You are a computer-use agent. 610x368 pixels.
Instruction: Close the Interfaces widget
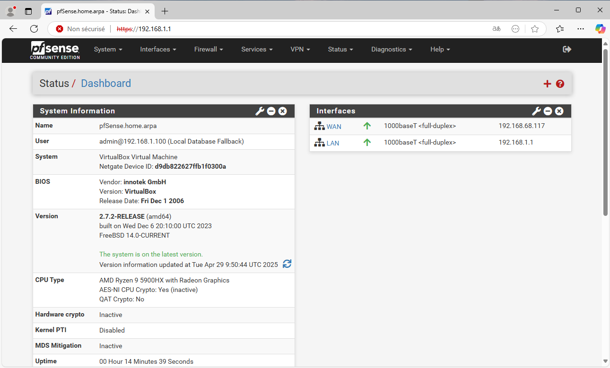(x=559, y=111)
